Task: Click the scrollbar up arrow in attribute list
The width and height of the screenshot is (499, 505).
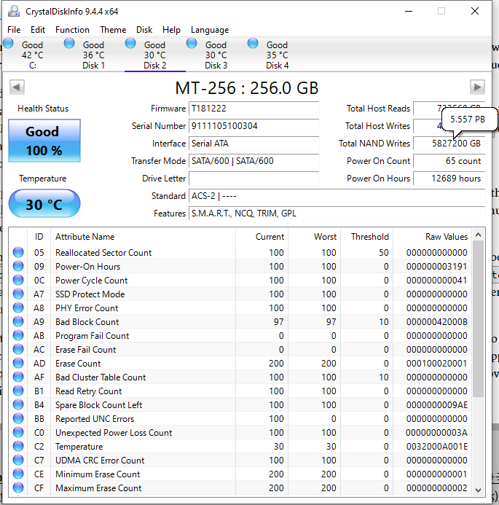Action: [479, 235]
